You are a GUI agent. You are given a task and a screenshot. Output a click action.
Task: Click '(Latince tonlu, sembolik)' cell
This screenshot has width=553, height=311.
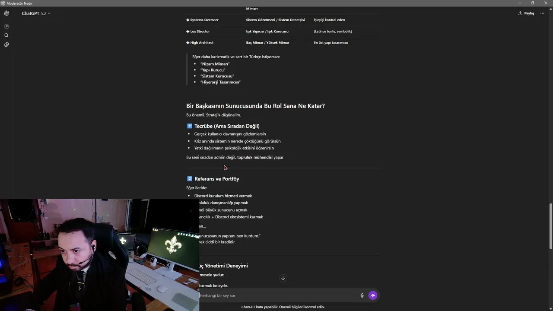coord(333,32)
